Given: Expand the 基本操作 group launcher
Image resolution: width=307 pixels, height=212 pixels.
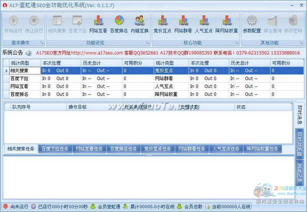Looking at the screenshot, I should click(x=42, y=43).
